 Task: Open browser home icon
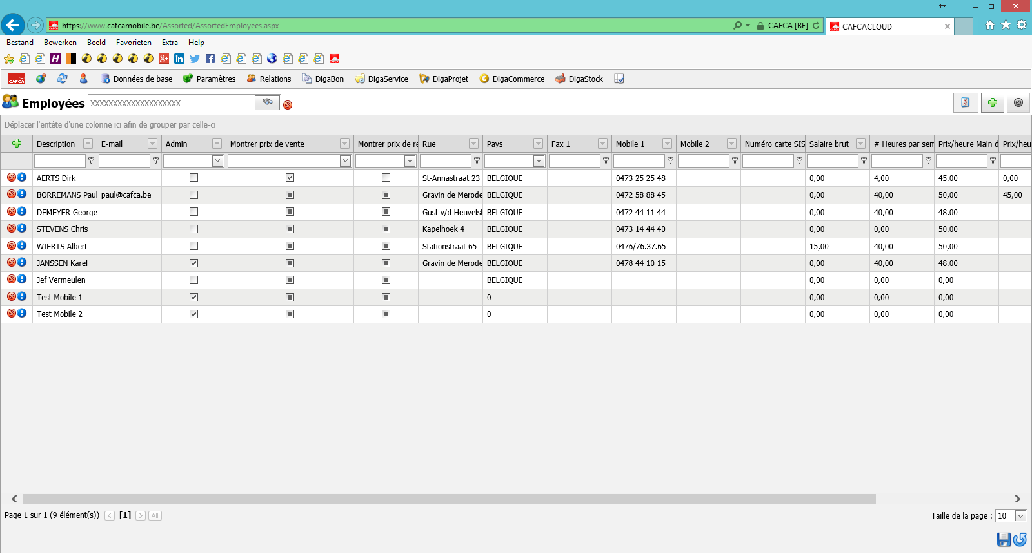point(990,25)
